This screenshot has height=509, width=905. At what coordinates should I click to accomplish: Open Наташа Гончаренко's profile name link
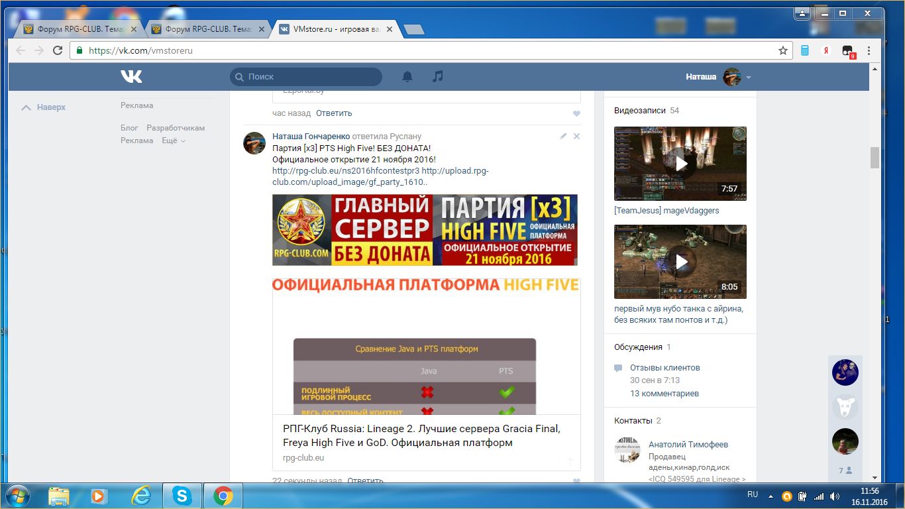click(x=311, y=137)
